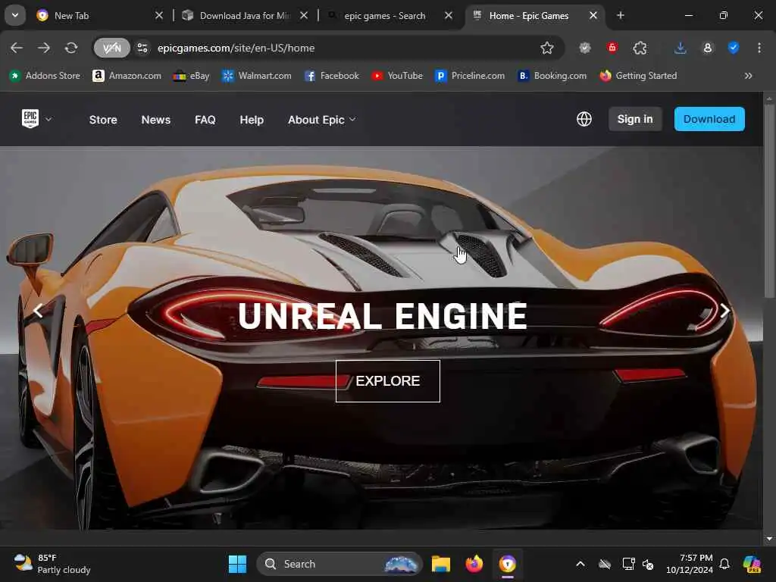Open the News section
Image resolution: width=776 pixels, height=582 pixels.
pyautogui.click(x=156, y=120)
